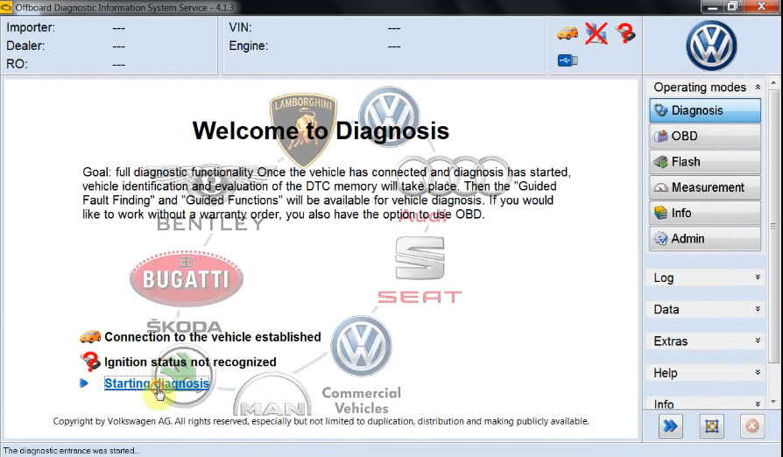
Task: Click the ODIS application icon in title bar
Action: (x=6, y=8)
